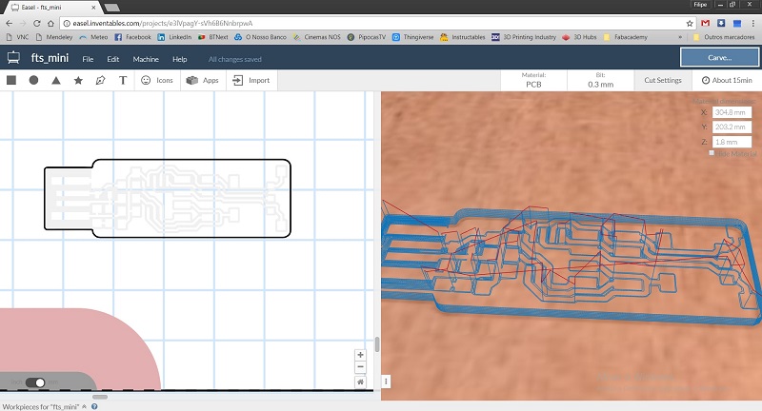Click the horizontal canvas scrollbar handle
The width and height of the screenshot is (762, 411).
click(x=100, y=397)
